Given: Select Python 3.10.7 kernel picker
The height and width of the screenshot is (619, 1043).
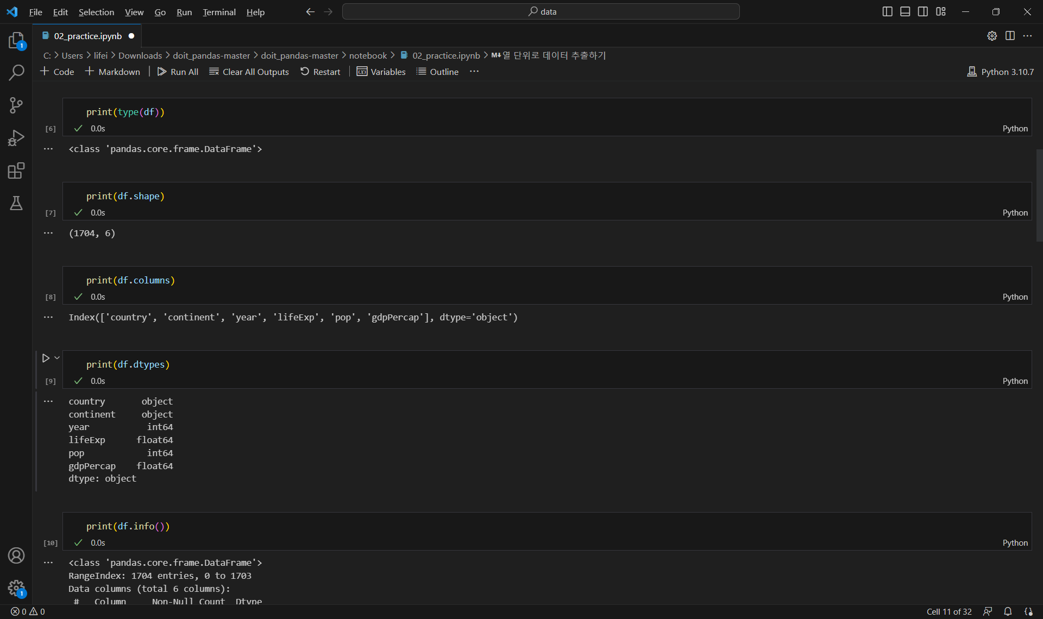Looking at the screenshot, I should pos(1001,72).
